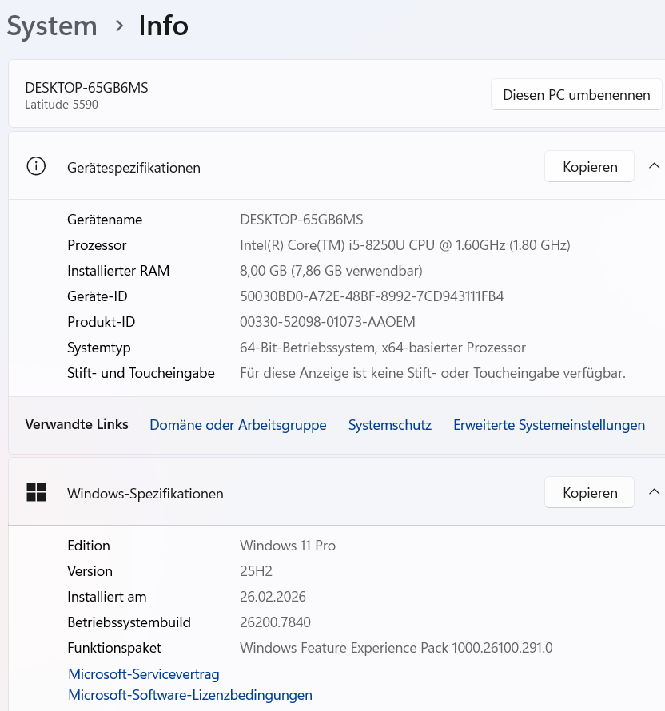665x711 pixels.
Task: Open the Systemschutz link
Action: (390, 425)
